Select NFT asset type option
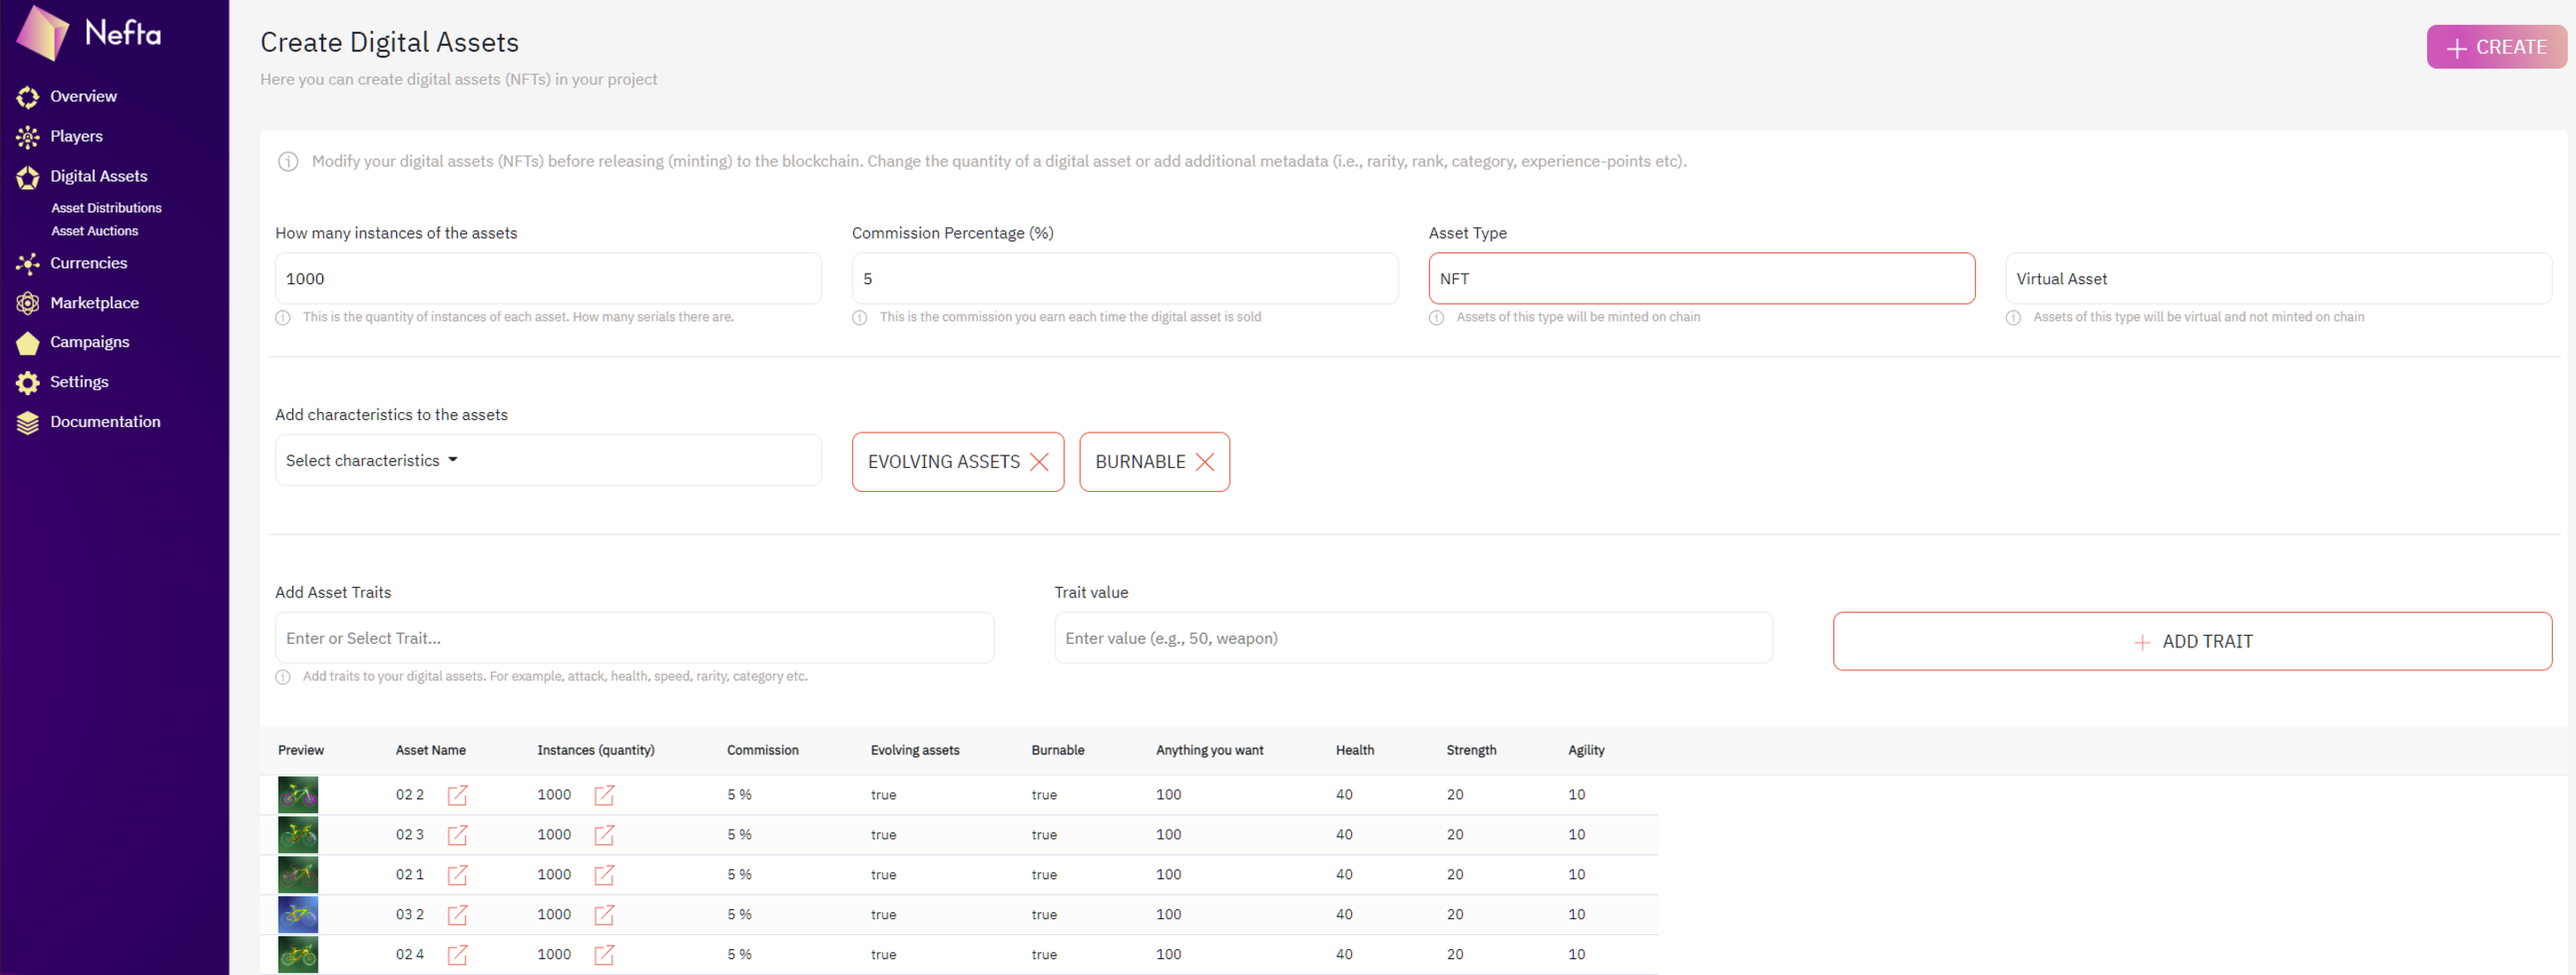The height and width of the screenshot is (975, 2576). point(1700,279)
